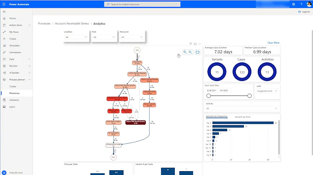Expand the Monitor menu chevron
Image resolution: width=313 pixels, height=175 pixels.
30,66
